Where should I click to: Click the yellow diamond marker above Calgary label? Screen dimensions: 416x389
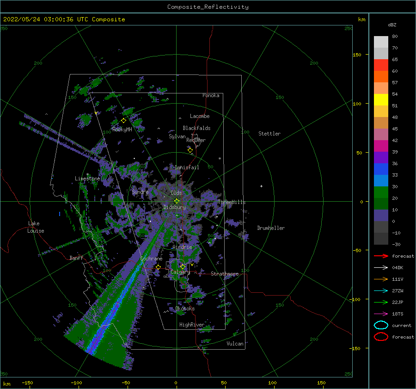tap(183, 266)
